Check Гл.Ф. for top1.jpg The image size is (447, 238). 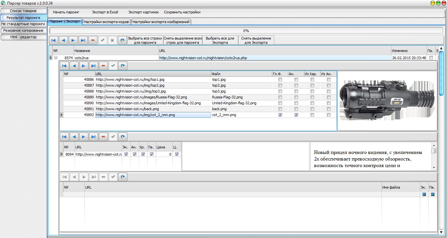point(280,79)
